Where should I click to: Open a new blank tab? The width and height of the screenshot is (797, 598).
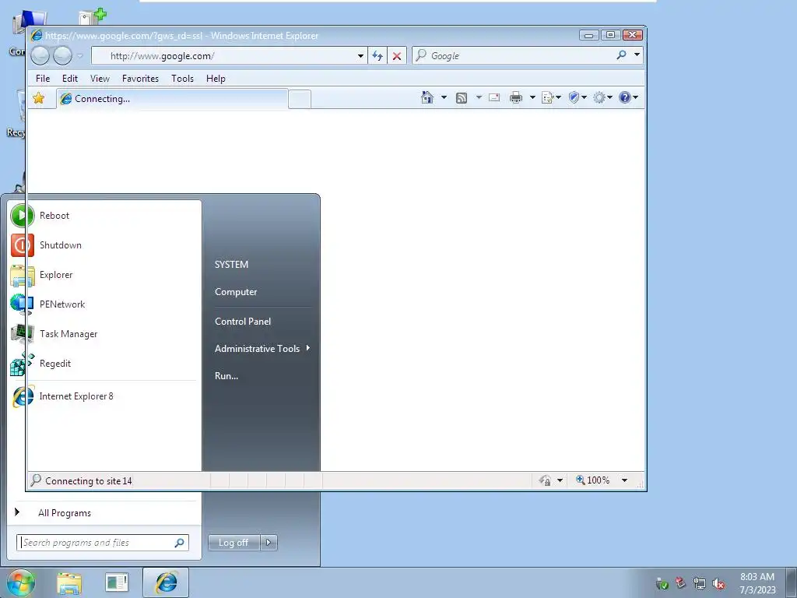(x=300, y=99)
